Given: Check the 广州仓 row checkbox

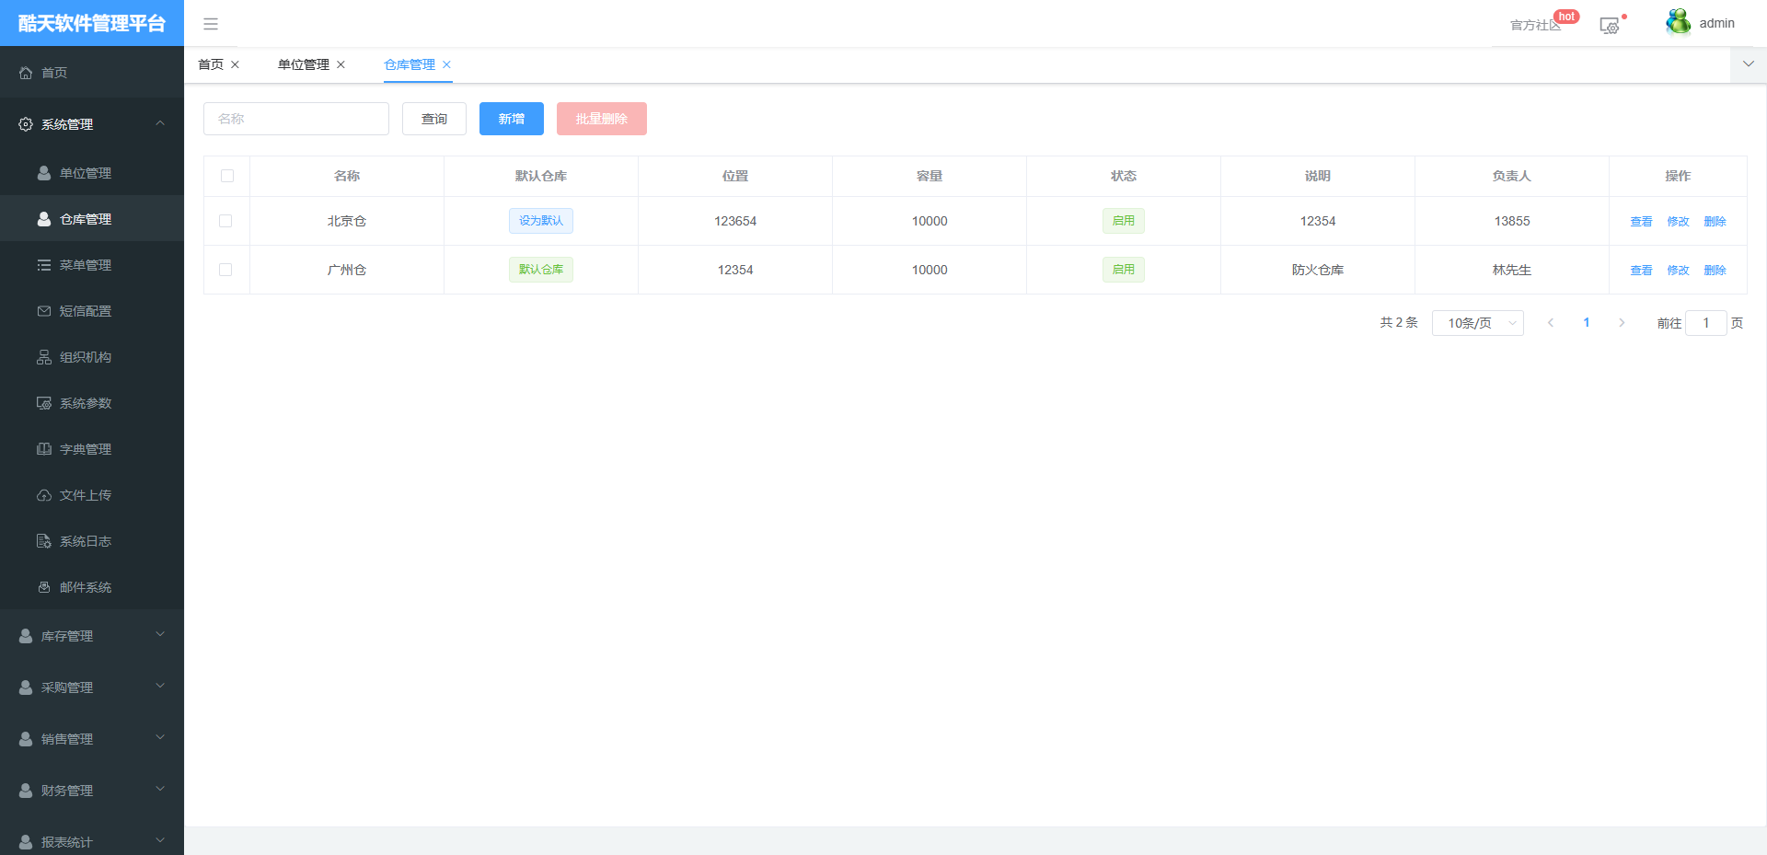Looking at the screenshot, I should 225,270.
